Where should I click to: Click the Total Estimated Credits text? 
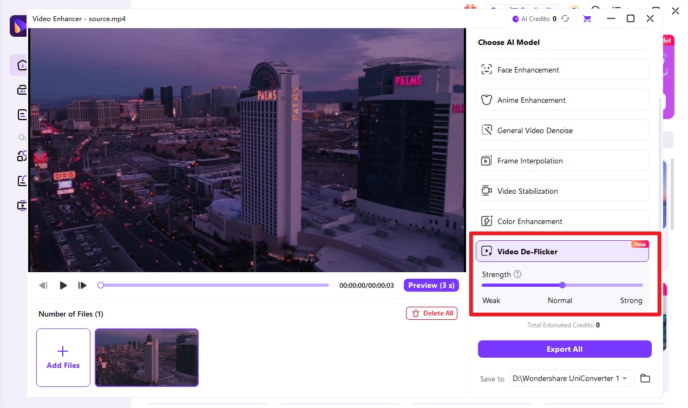[x=563, y=325]
